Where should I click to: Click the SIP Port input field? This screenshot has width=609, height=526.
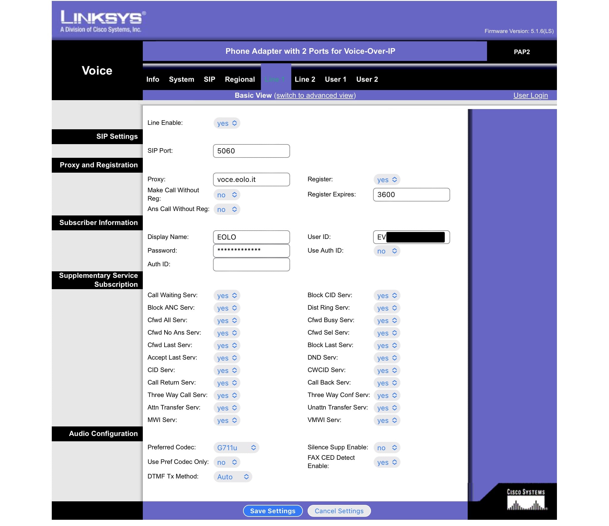pyautogui.click(x=251, y=151)
